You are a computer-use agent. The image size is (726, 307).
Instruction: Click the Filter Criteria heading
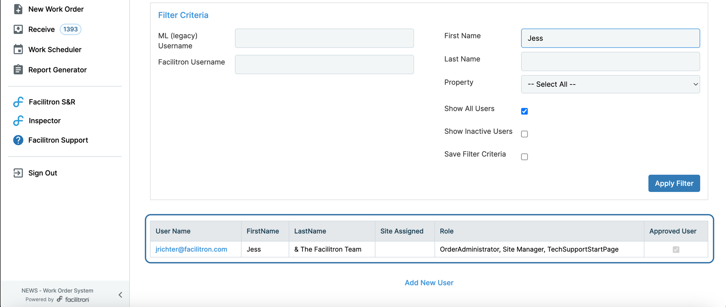[x=183, y=15]
